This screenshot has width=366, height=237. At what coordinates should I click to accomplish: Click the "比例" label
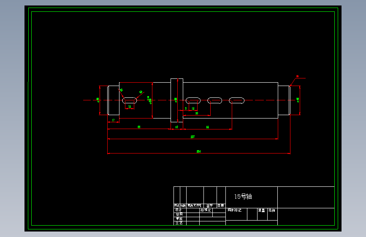[x=272, y=210]
